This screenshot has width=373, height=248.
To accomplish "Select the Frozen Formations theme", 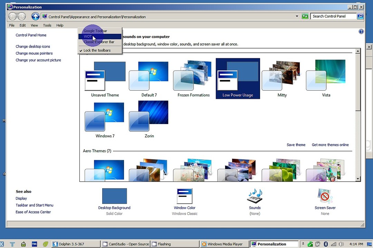I will click(x=193, y=79).
